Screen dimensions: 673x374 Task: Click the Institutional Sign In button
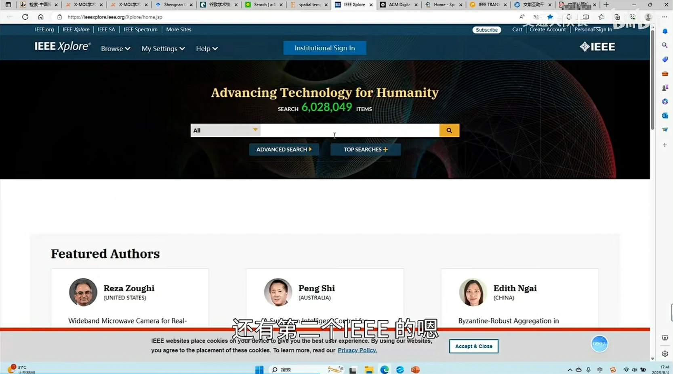pos(324,48)
